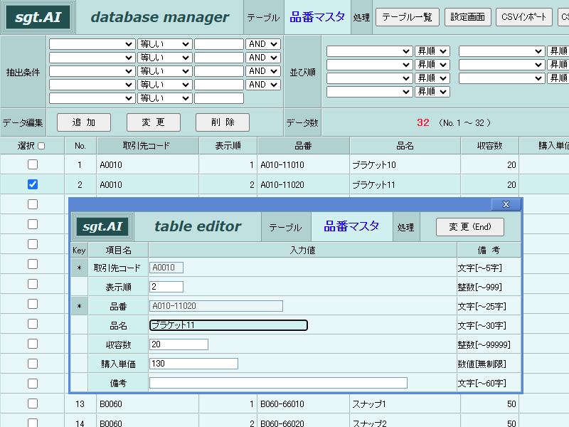The width and height of the screenshot is (569, 427).
Task: Click the 取引先コード column header
Action: point(147,146)
